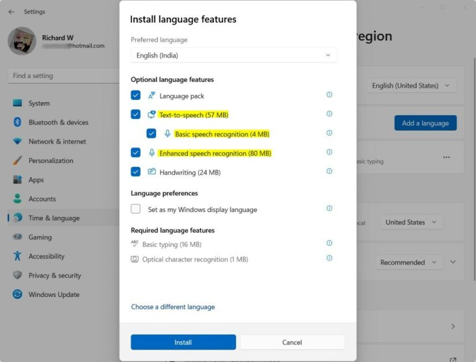The width and height of the screenshot is (476, 362).
Task: Click the Install button
Action: 183,342
